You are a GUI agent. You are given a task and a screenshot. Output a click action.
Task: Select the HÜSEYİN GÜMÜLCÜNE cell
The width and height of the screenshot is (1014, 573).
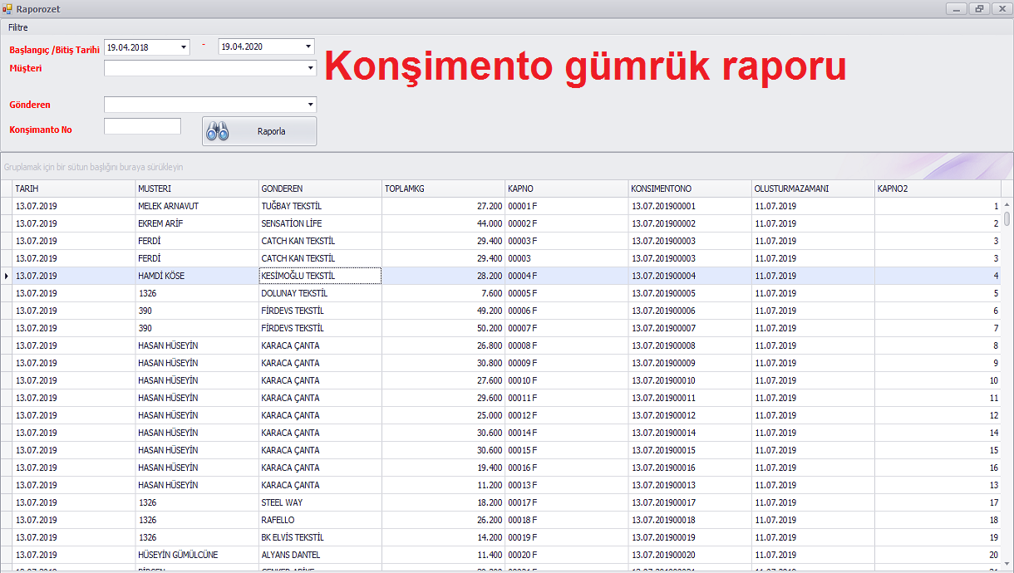click(x=197, y=555)
